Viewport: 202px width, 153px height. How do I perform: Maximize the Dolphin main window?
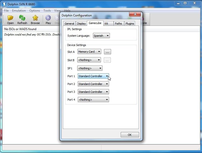[185, 3]
